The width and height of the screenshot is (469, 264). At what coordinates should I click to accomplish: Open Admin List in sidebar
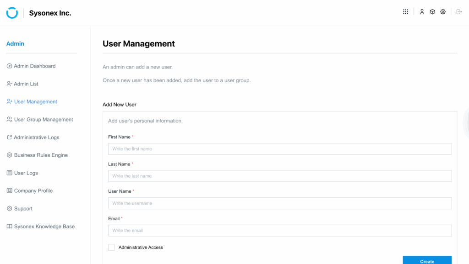(26, 84)
